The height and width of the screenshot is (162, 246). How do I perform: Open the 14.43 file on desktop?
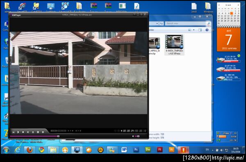(x=194, y=8)
